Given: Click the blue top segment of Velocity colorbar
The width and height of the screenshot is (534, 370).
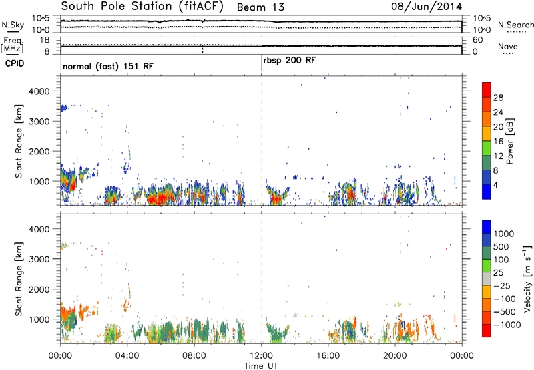Looking at the screenshot, I should pyautogui.click(x=487, y=227).
